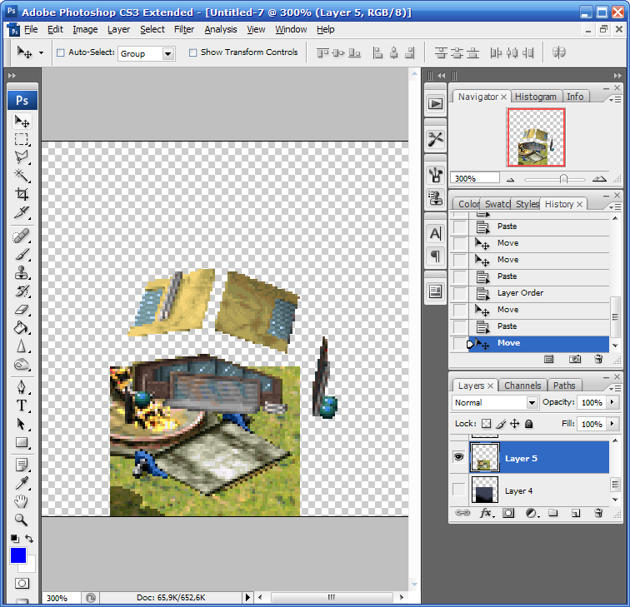Select the Layer Order history state
Viewport: 630px width, 607px height.
539,293
